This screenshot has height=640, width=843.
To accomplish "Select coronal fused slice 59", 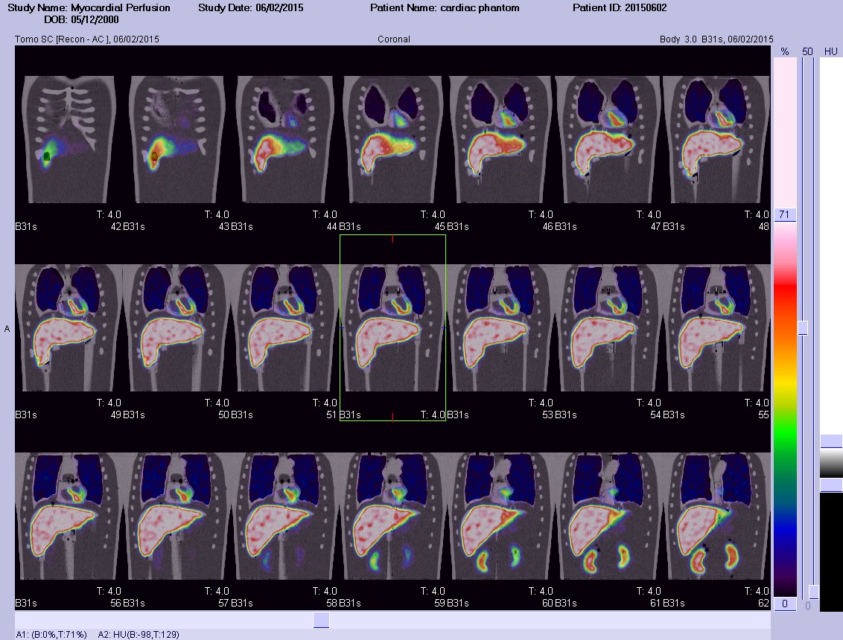I will 392,516.
